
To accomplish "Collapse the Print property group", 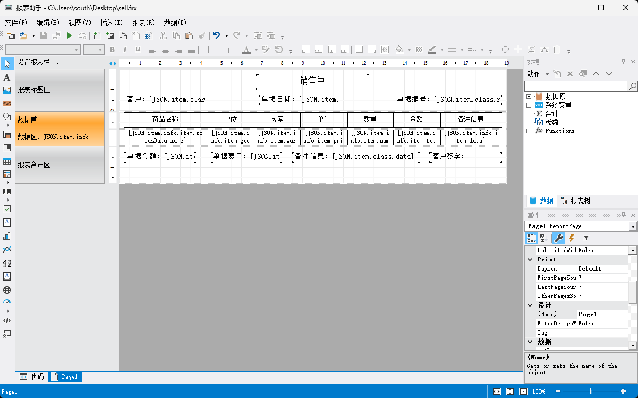I will click(530, 259).
